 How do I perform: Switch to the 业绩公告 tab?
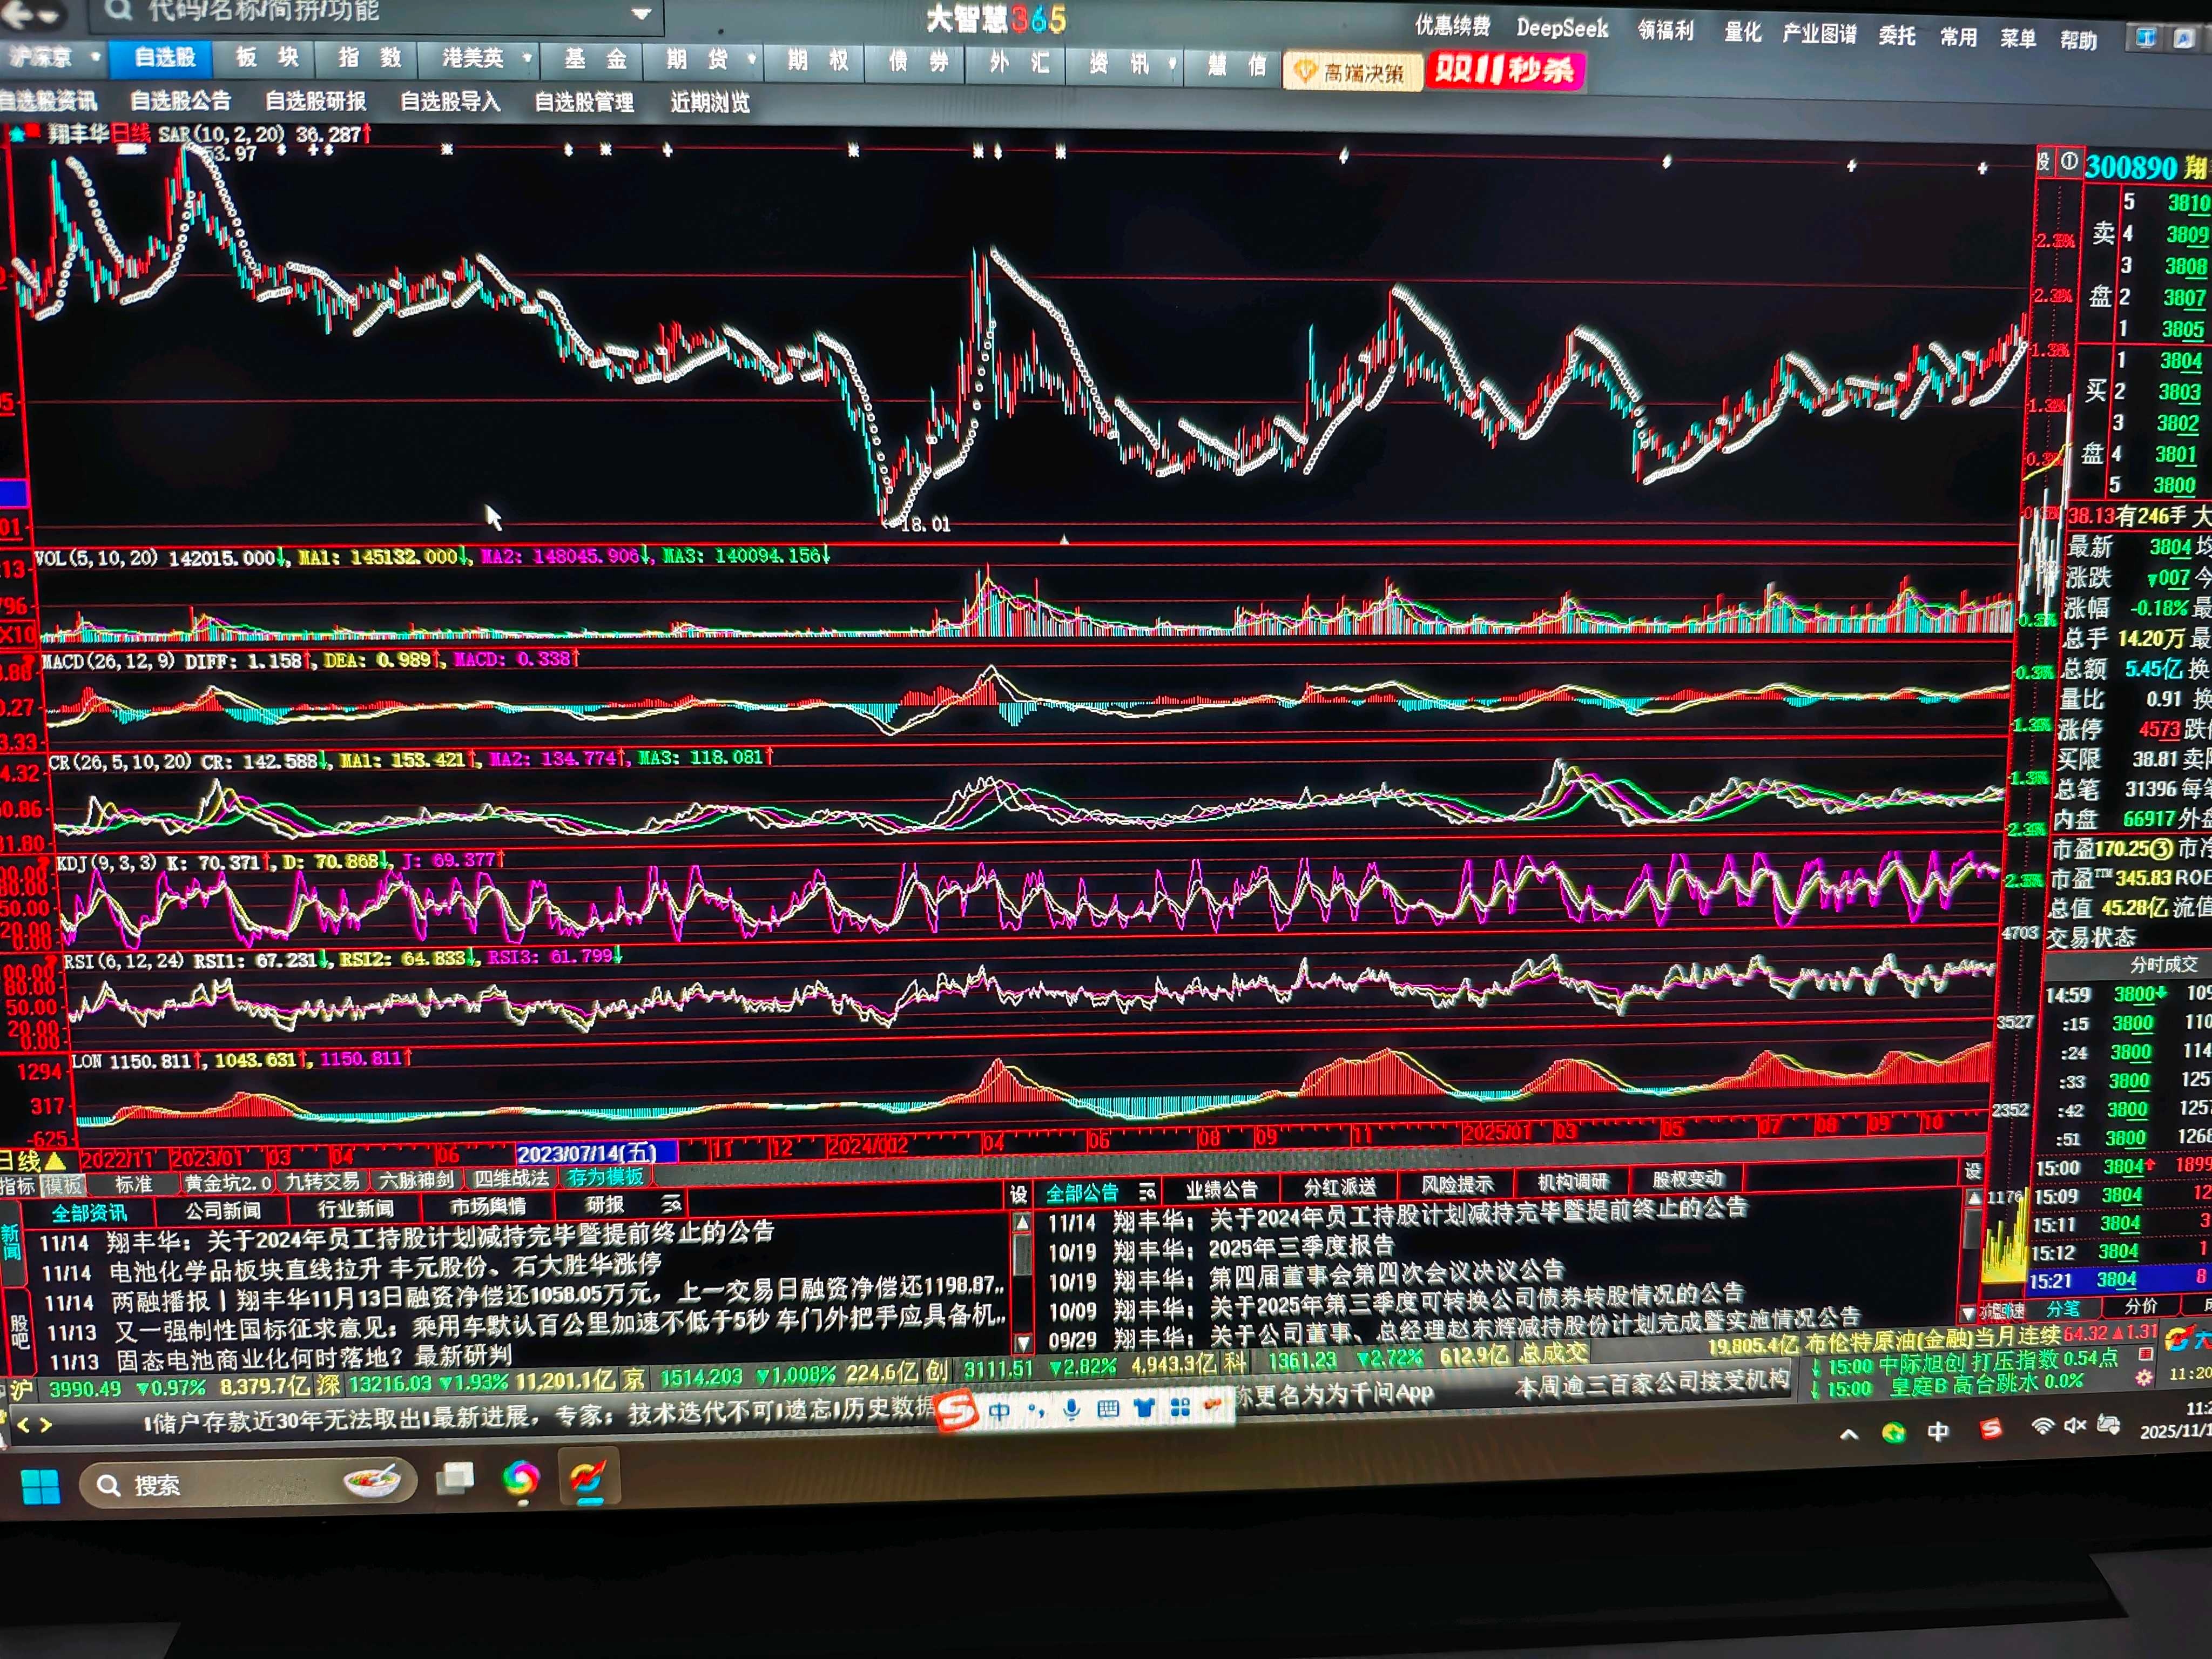pos(1221,1190)
